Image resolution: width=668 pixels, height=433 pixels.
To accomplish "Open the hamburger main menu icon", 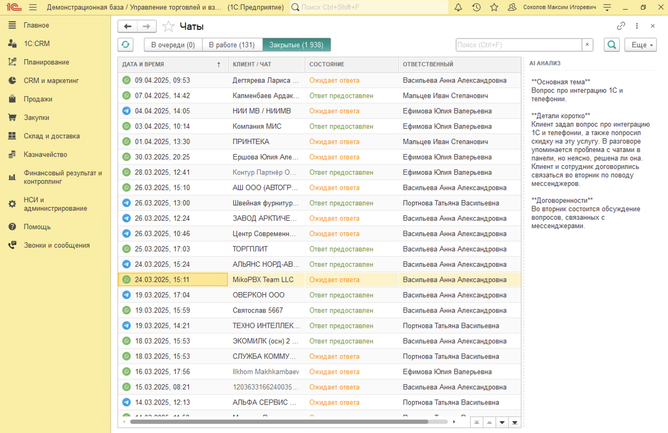I will pyautogui.click(x=33, y=7).
